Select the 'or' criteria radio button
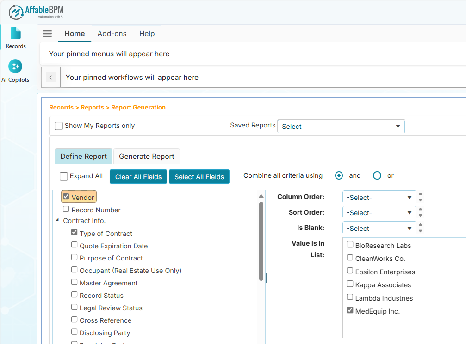The width and height of the screenshot is (466, 344). point(377,175)
